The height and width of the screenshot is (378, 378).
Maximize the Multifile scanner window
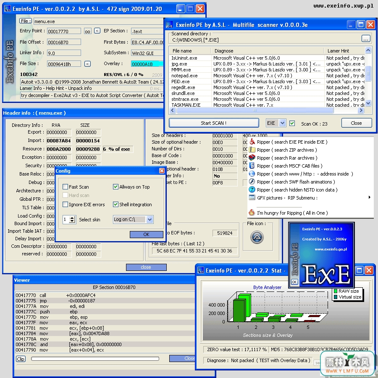pyautogui.click(x=361, y=25)
